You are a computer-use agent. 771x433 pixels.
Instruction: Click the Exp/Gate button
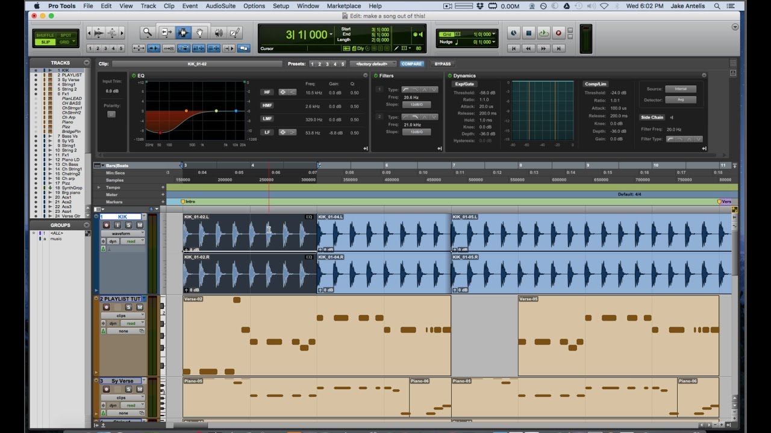(x=464, y=84)
